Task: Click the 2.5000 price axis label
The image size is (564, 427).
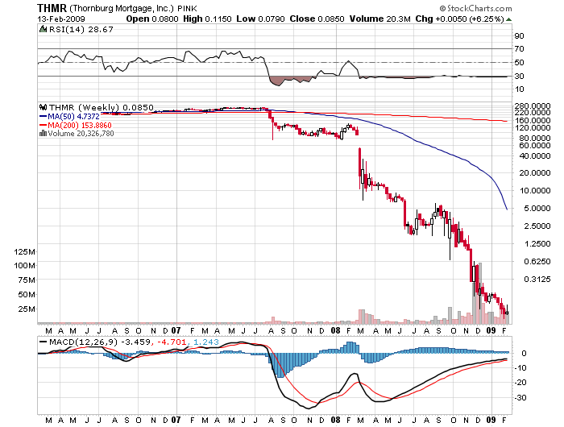Action: coord(537,226)
